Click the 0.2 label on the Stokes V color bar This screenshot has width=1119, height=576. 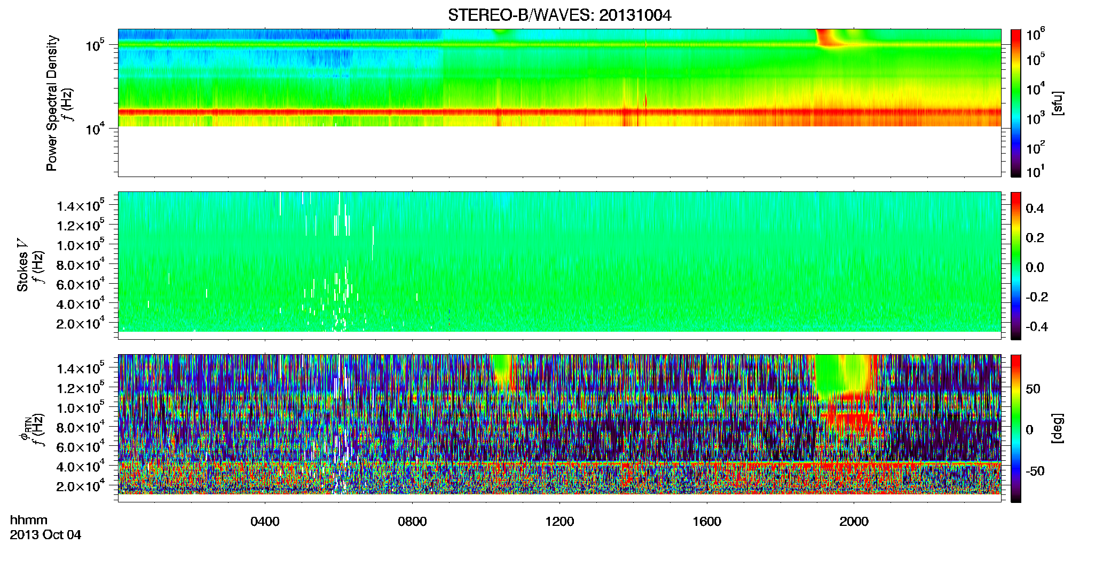point(1035,238)
